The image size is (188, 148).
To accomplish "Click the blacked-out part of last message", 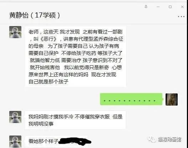I will [75, 141].
